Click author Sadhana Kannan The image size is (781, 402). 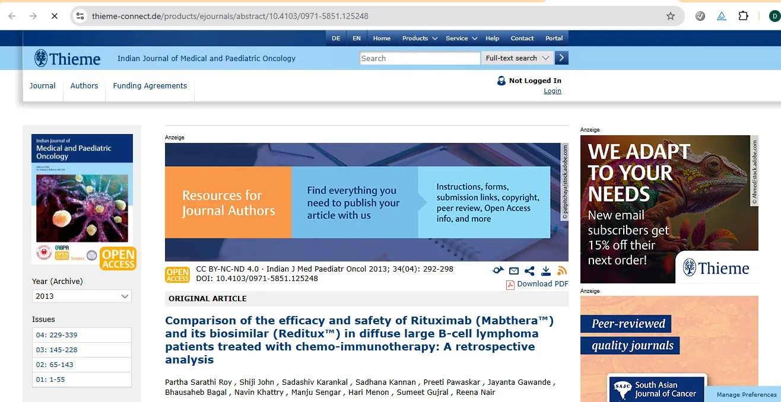[388, 382]
